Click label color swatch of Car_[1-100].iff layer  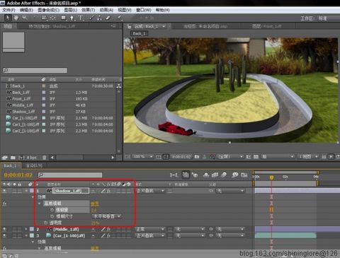32,235
